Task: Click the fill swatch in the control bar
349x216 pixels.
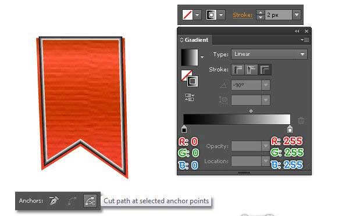Action: point(187,15)
